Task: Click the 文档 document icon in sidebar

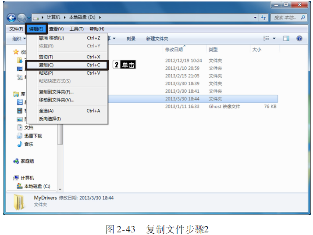Action: (20, 127)
